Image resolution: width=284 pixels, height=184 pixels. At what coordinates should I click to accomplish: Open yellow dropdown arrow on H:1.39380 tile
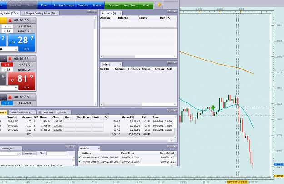pos(4,20)
